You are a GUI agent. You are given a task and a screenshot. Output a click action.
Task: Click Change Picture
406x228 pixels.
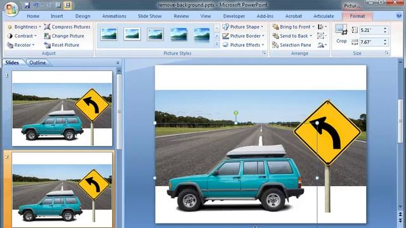(64, 36)
